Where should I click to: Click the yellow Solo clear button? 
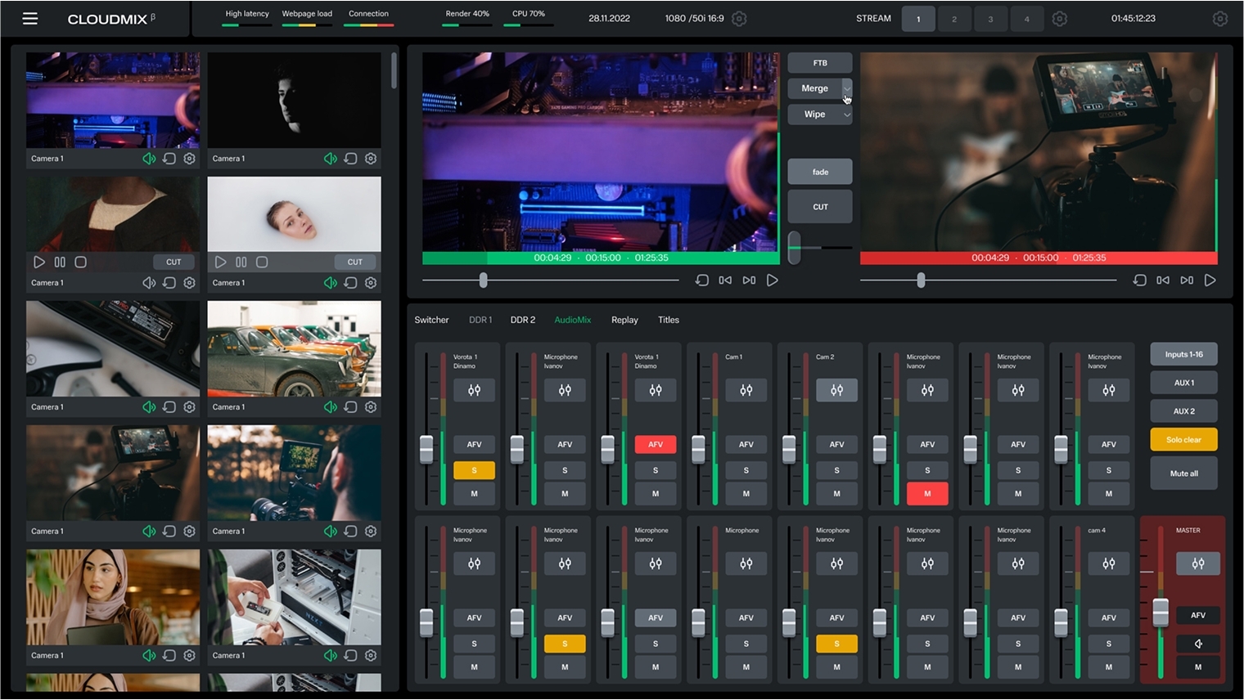pyautogui.click(x=1183, y=440)
